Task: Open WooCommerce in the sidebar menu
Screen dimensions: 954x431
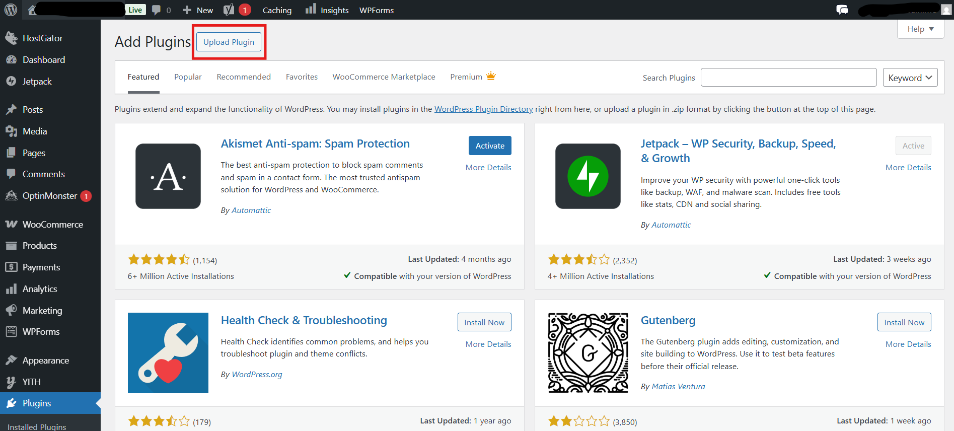Action: click(52, 225)
